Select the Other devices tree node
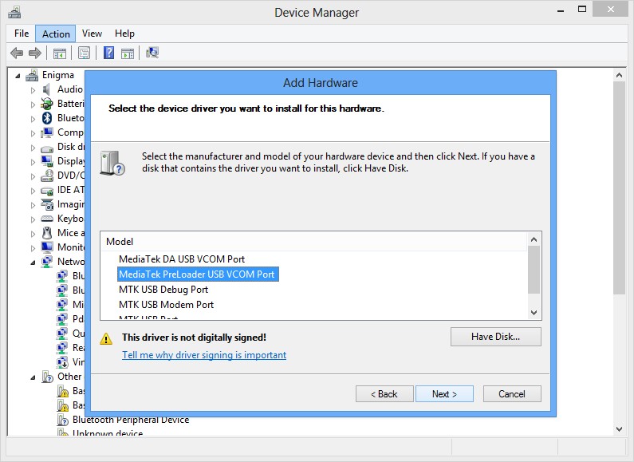The image size is (634, 462). click(x=69, y=377)
